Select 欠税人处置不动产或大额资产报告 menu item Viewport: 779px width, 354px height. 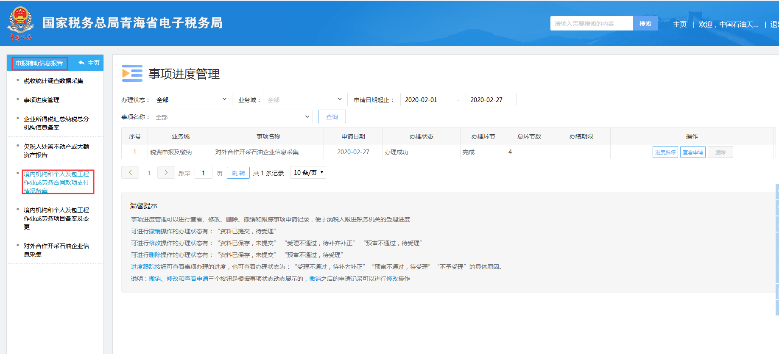point(56,151)
